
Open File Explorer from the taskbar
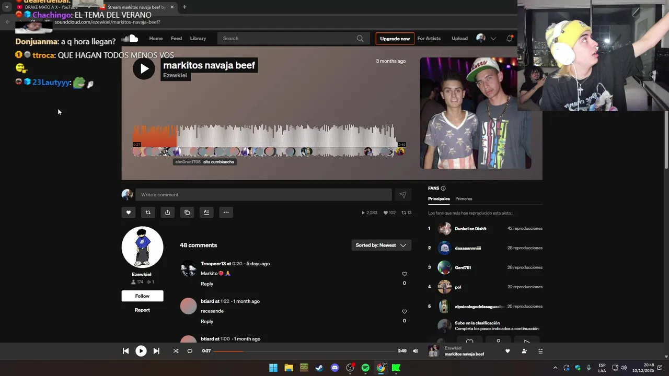point(289,368)
